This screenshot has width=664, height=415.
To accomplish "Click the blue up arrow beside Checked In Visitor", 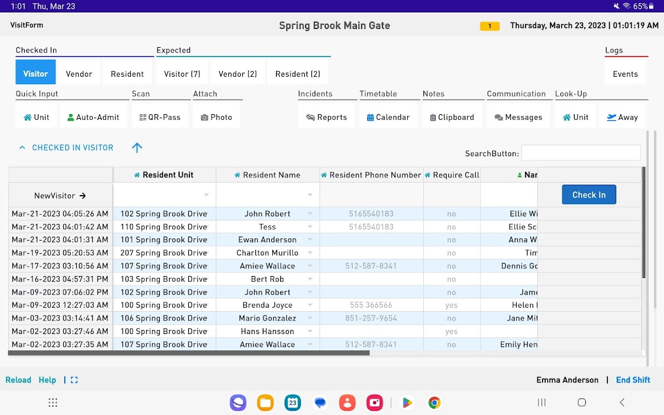I will (137, 148).
